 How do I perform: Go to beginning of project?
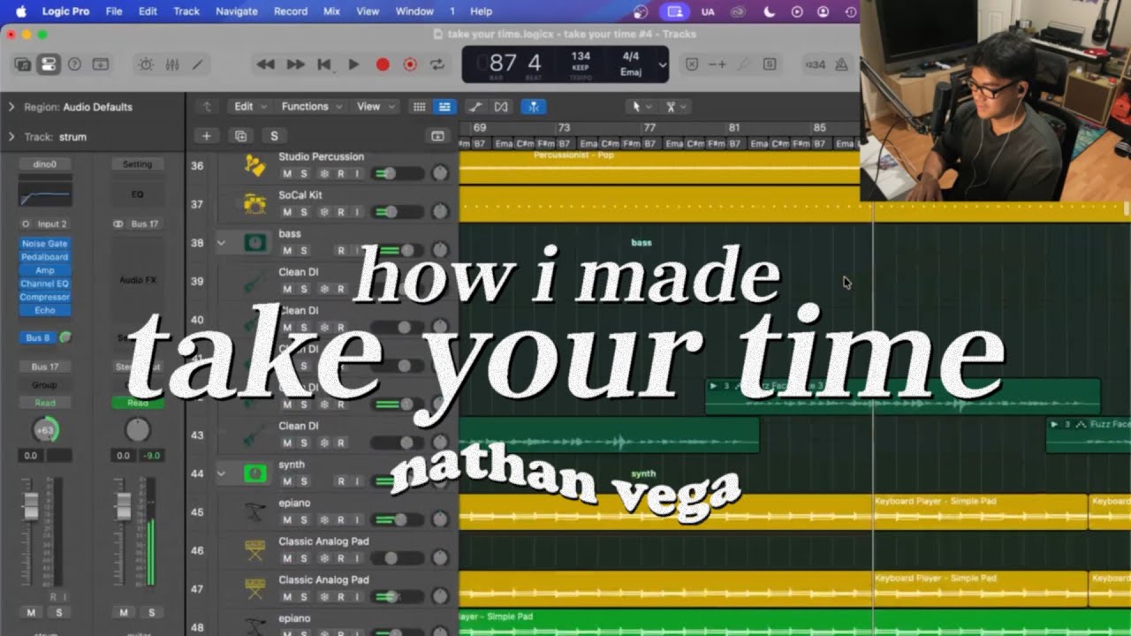coord(324,64)
